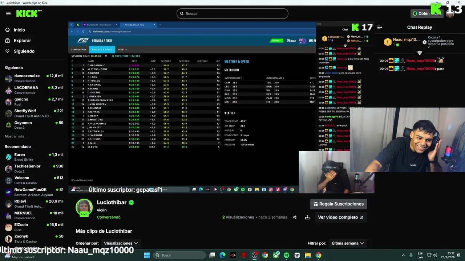Open the Luciothibar channel name link
465x261 pixels.
111,203
